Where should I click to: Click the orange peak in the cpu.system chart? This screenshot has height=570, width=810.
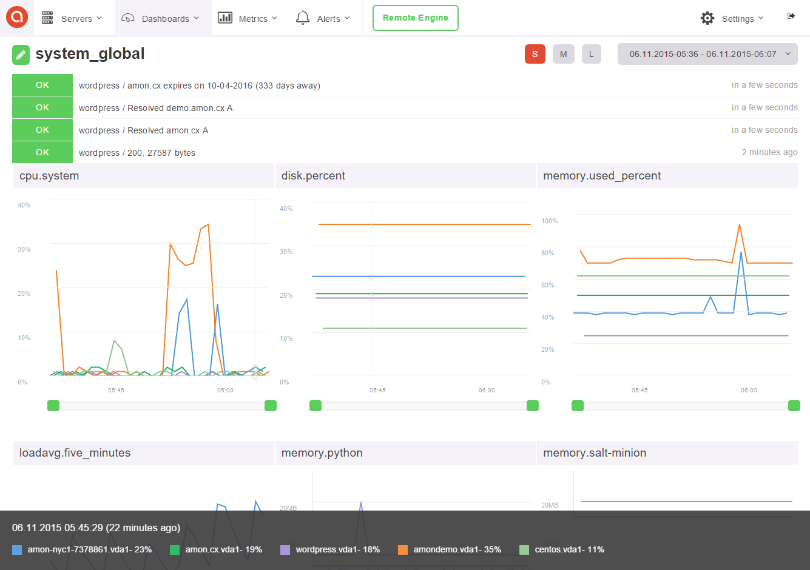click(208, 225)
